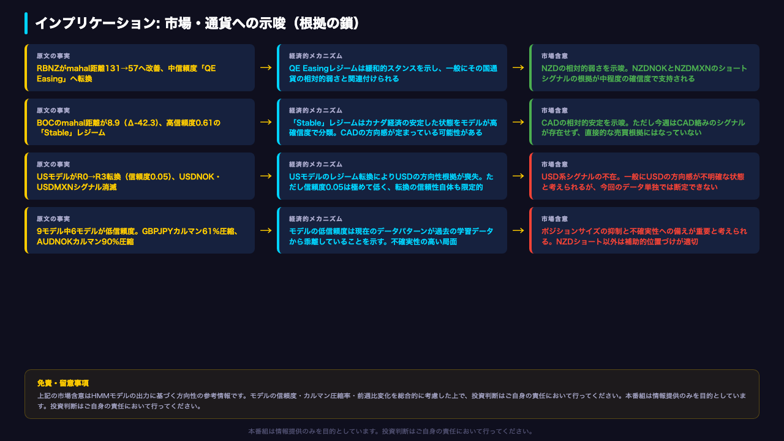784x441 pixels.
Task: Click the 免責・留意事項 heading
Action: (x=63, y=383)
